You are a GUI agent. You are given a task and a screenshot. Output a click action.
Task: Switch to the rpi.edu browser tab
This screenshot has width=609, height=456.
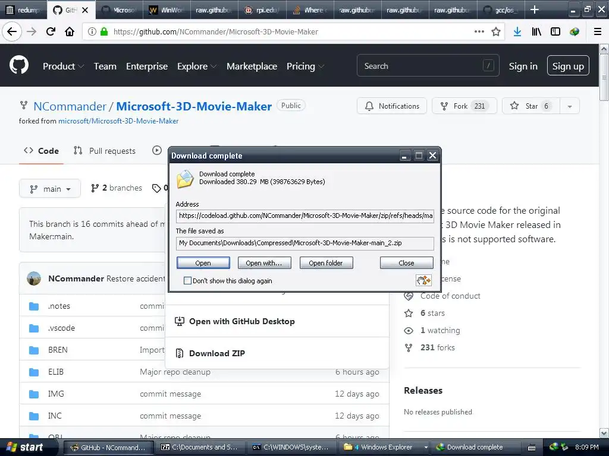point(262,10)
